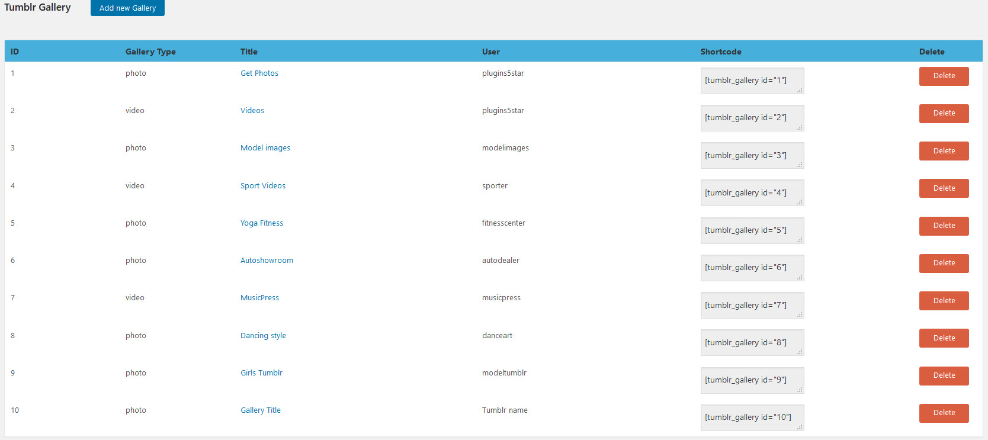988x440 pixels.
Task: Select the shortcode field with id="5"
Action: (752, 230)
